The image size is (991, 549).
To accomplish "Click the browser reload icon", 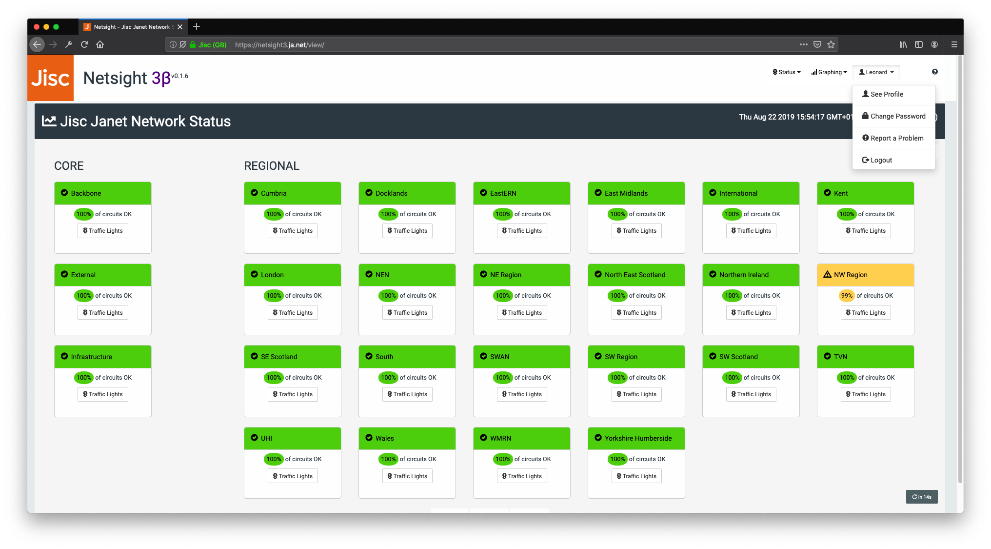I will 84,44.
